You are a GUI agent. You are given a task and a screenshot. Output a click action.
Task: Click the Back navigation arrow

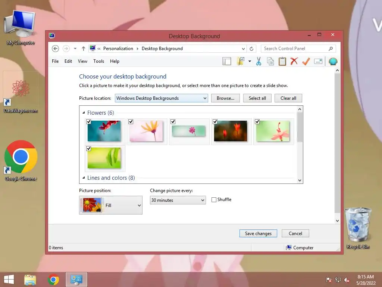pyautogui.click(x=55, y=49)
